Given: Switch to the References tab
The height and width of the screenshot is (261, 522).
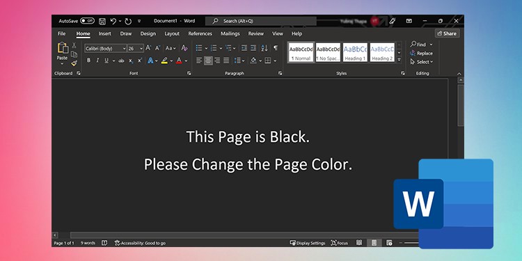Looking at the screenshot, I should (x=200, y=33).
